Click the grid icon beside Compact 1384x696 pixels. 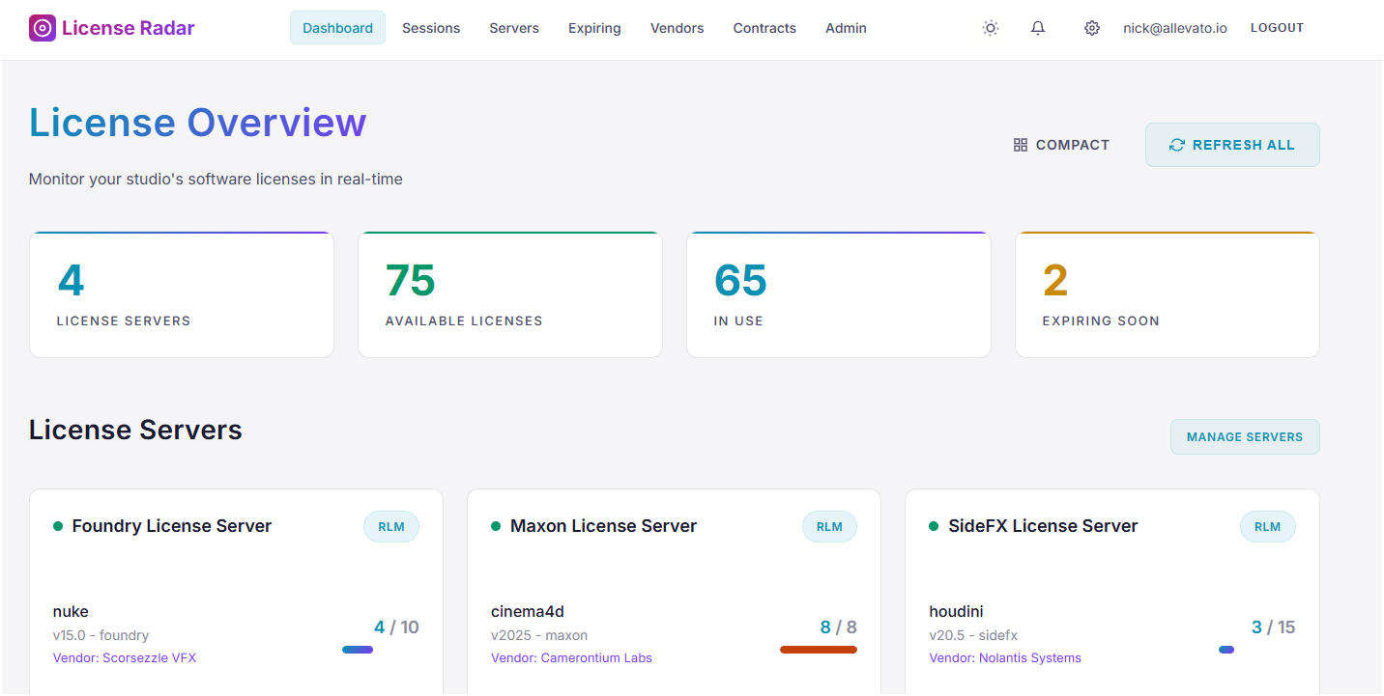pos(1020,145)
